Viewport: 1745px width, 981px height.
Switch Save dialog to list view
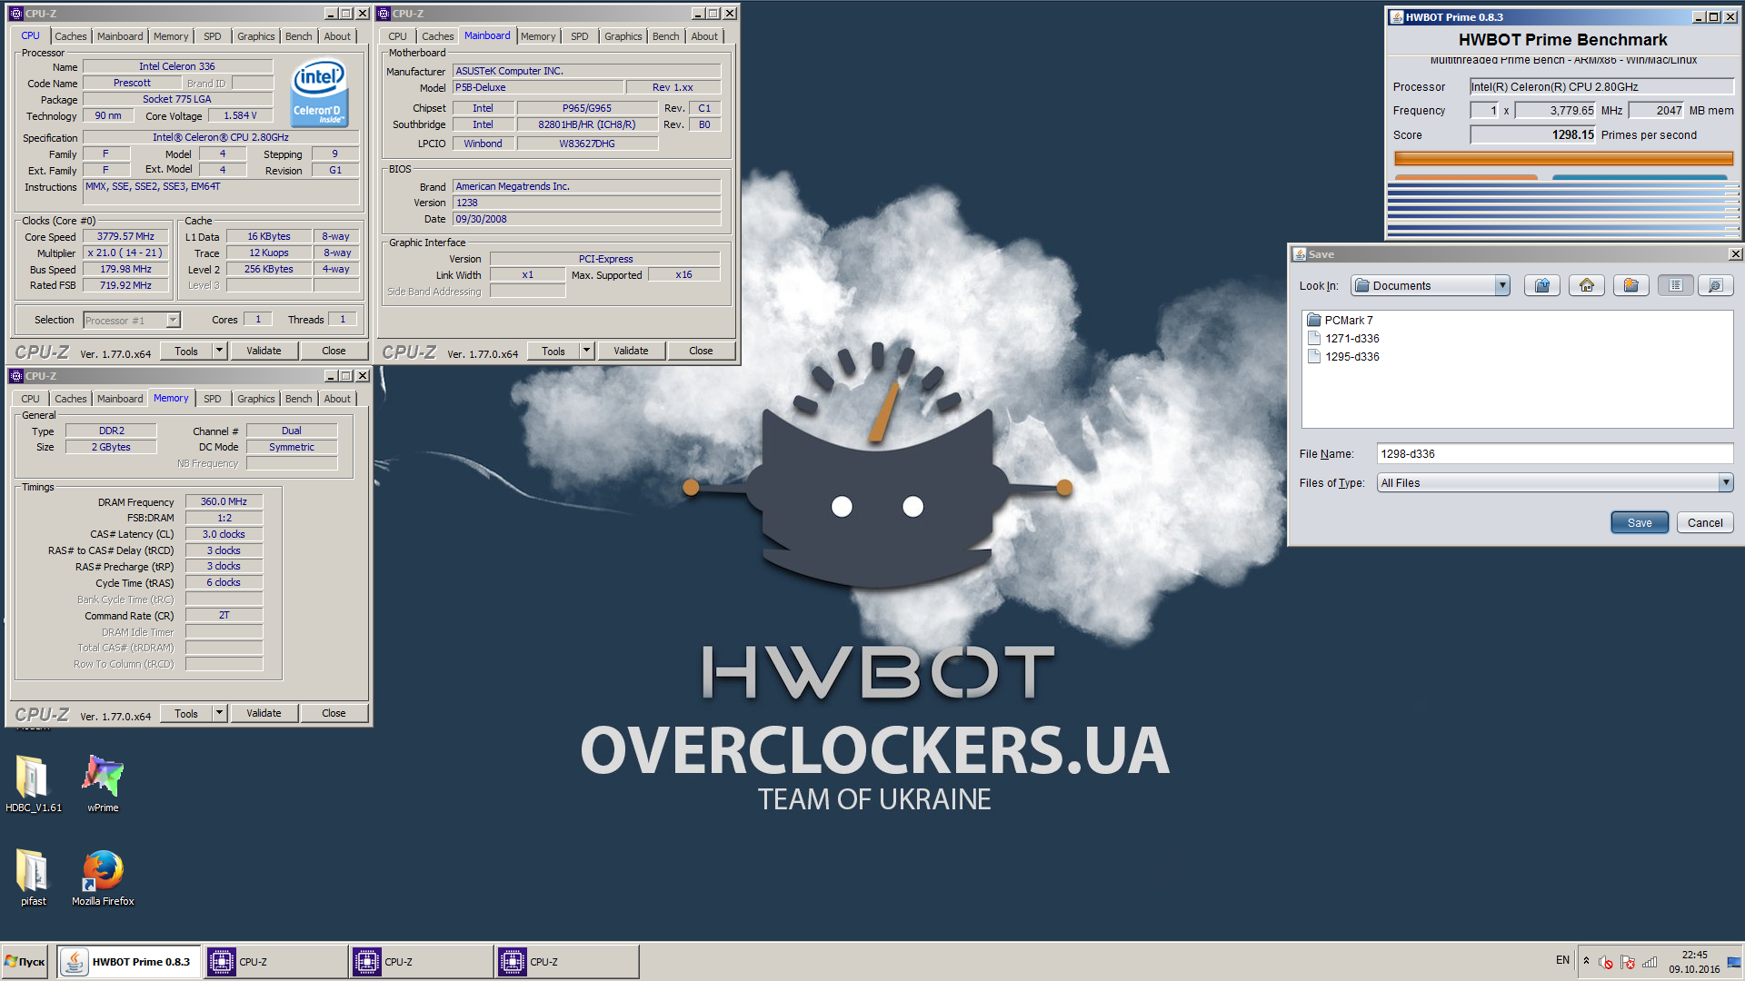point(1675,285)
